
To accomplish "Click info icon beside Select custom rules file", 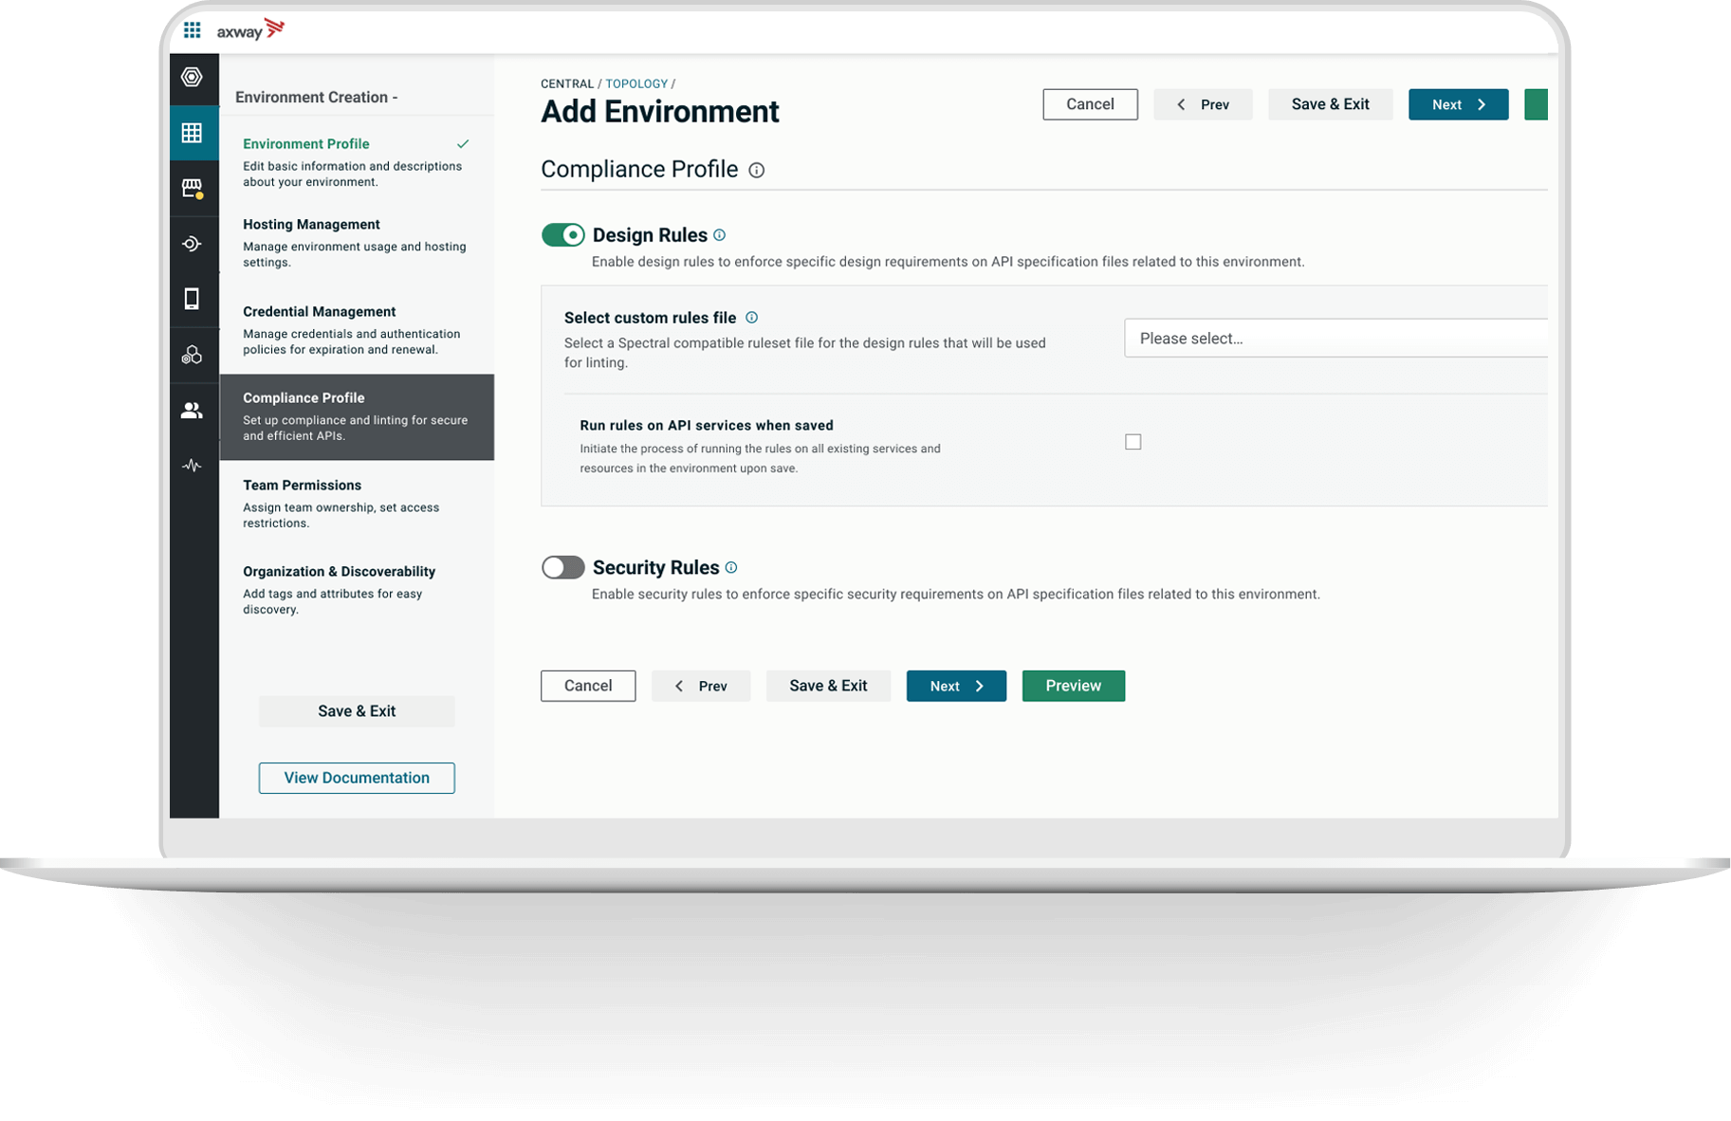I will point(751,318).
